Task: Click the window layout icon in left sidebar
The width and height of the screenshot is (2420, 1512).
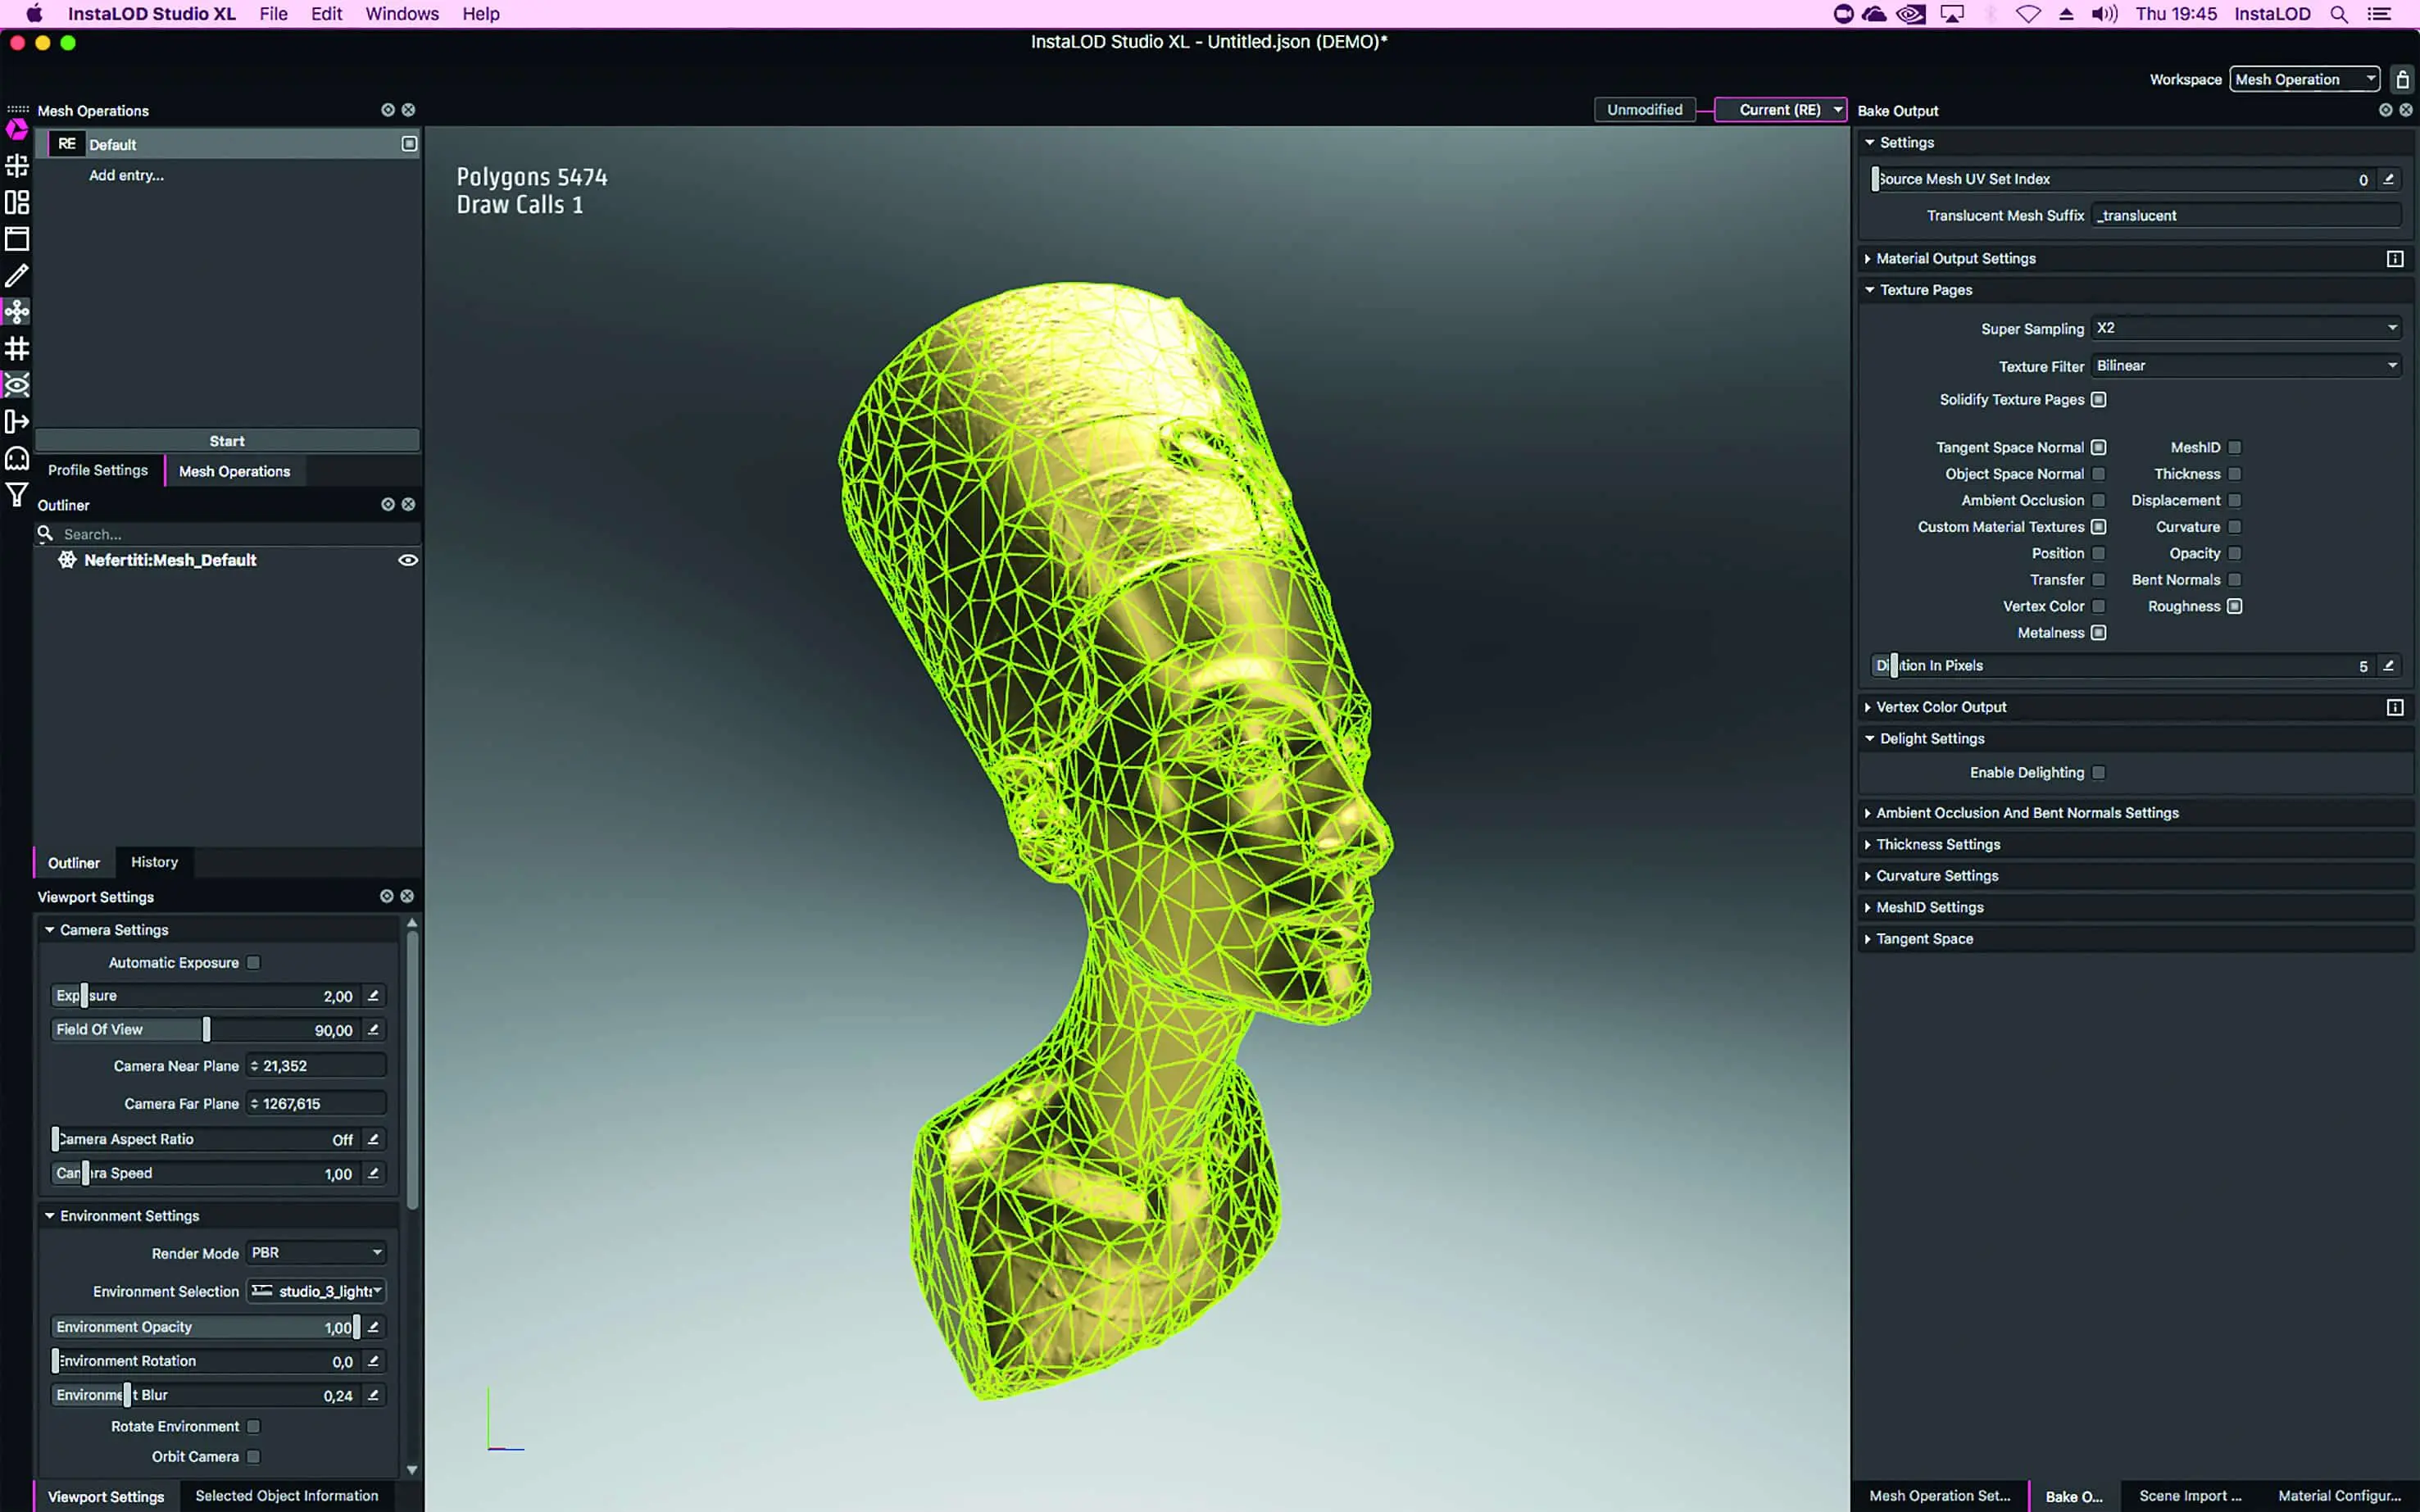Action: coord(17,238)
